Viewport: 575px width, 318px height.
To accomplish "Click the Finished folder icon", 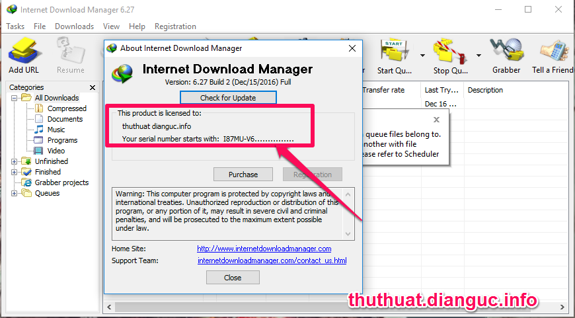I will pyautogui.click(x=26, y=172).
